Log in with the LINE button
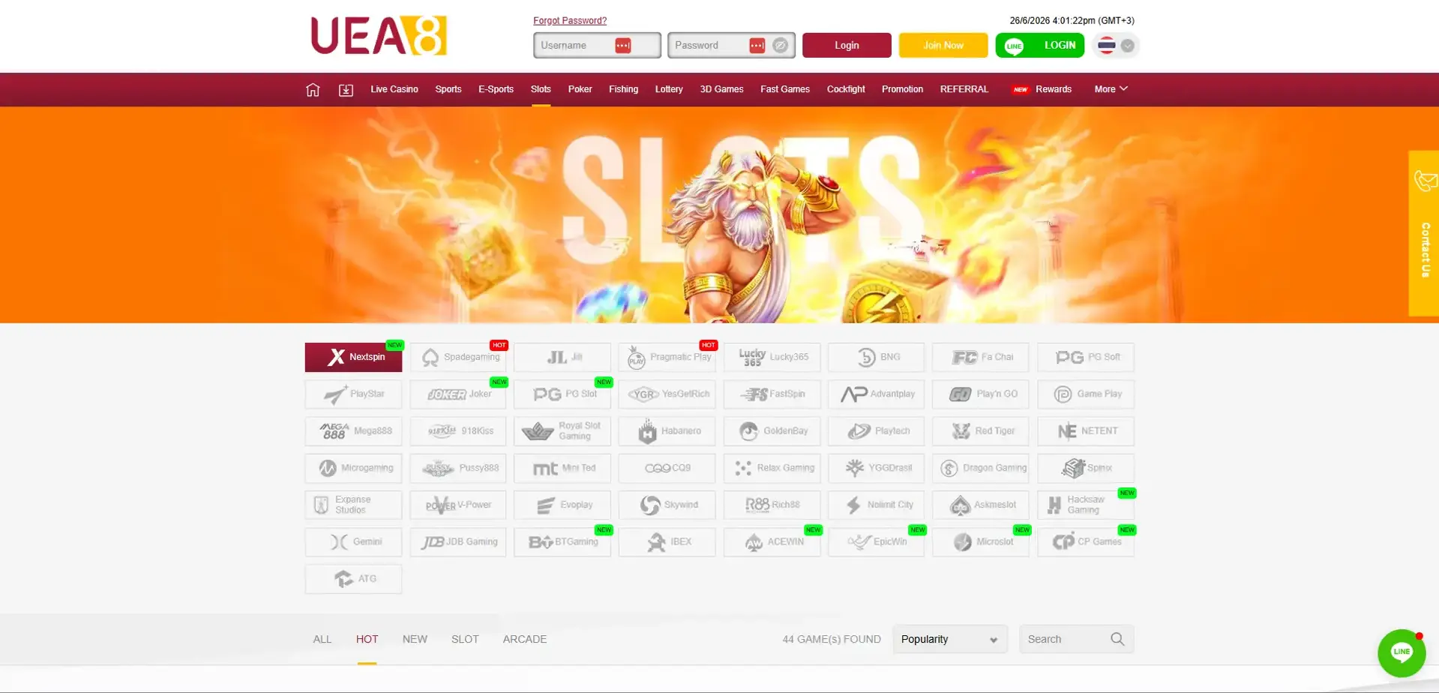The height and width of the screenshot is (693, 1439). (1040, 45)
